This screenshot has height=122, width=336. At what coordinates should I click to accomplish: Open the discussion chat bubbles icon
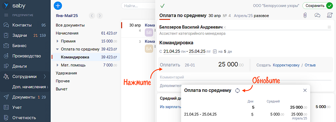coord(317,15)
